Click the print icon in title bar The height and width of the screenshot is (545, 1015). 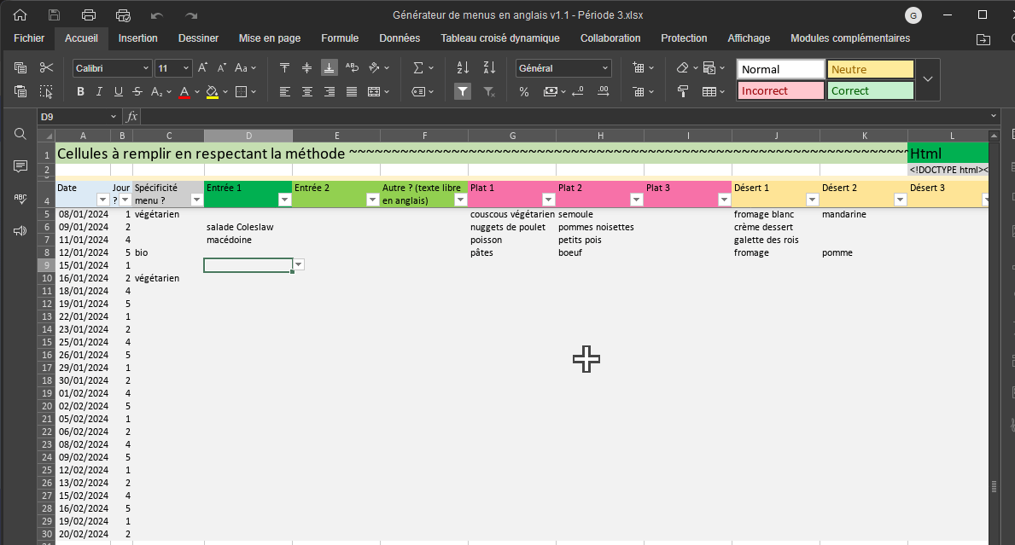point(89,15)
